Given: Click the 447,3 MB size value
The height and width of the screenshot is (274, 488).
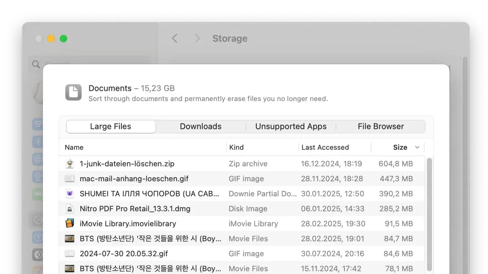Looking at the screenshot, I should click(396, 179).
